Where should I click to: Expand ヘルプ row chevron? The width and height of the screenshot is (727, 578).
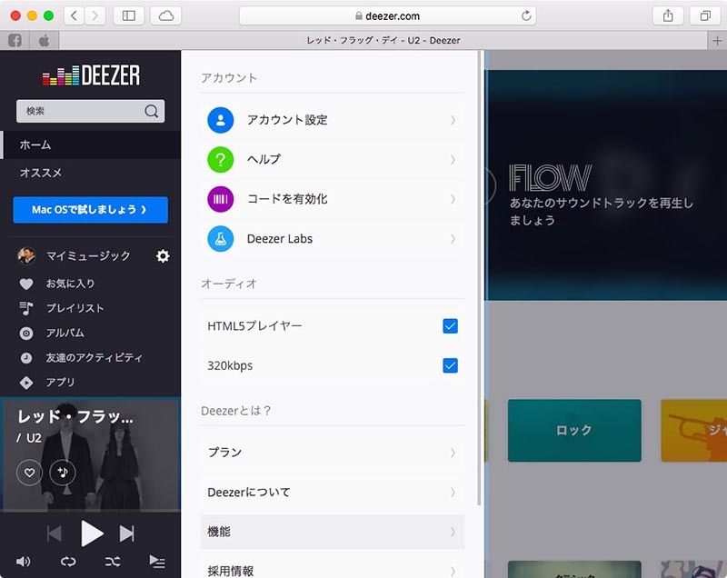453,159
